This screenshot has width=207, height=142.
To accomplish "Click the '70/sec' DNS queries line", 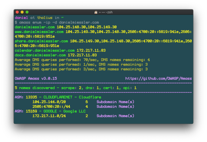I will click(x=82, y=60).
